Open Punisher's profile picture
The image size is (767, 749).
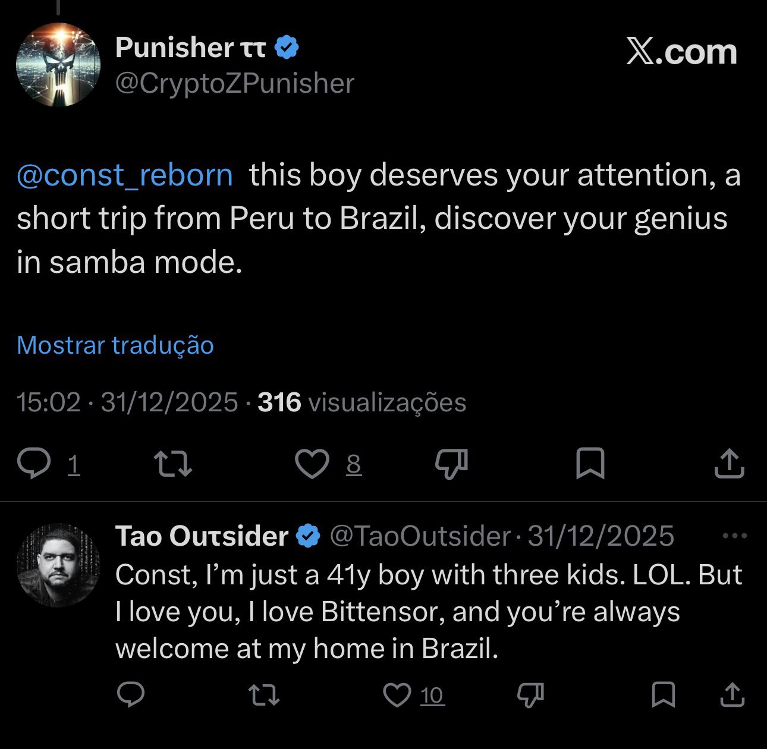58,65
